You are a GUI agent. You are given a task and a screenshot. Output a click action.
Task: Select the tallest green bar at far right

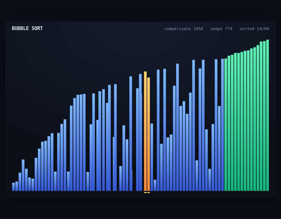pyautogui.click(x=267, y=115)
